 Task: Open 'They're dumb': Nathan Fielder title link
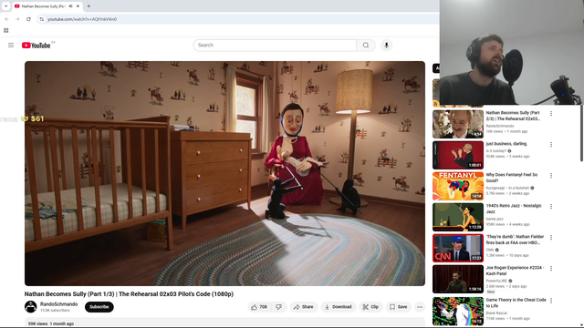[x=515, y=240]
